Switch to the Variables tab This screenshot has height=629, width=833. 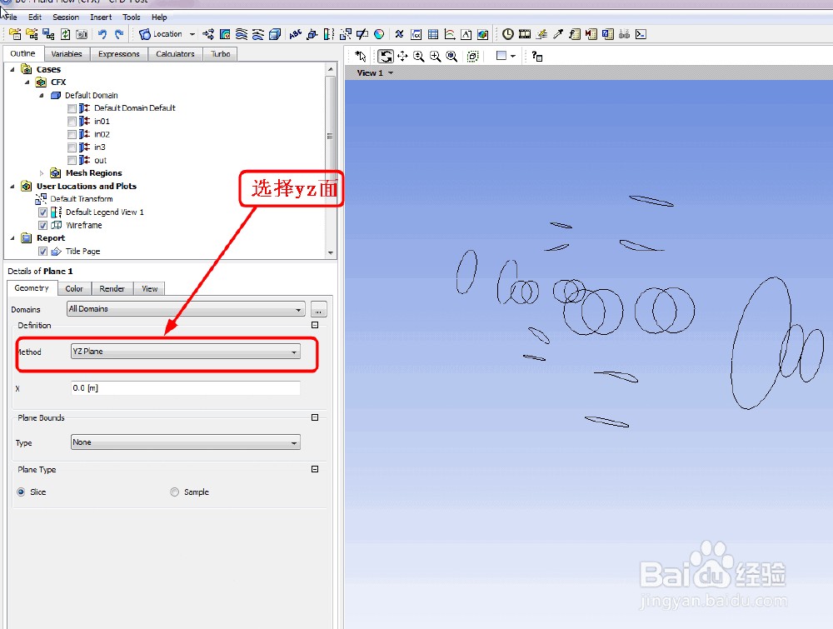pos(67,54)
